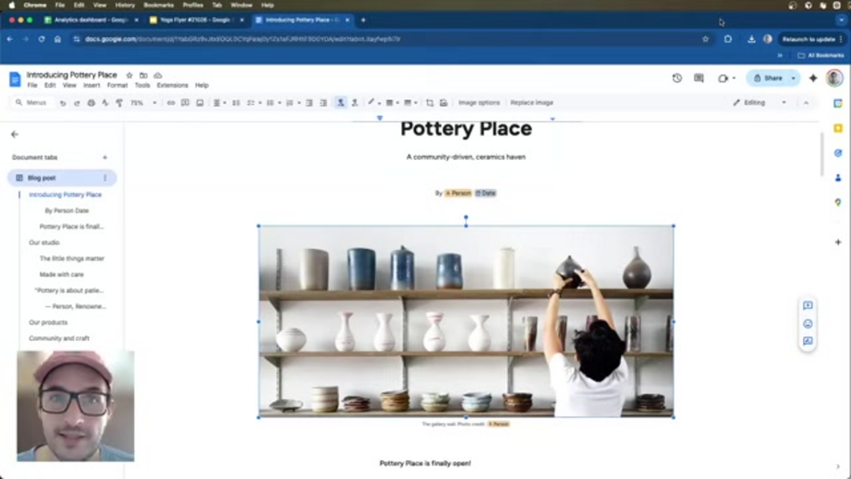The height and width of the screenshot is (479, 851).
Task: Click the undo icon
Action: (61, 102)
